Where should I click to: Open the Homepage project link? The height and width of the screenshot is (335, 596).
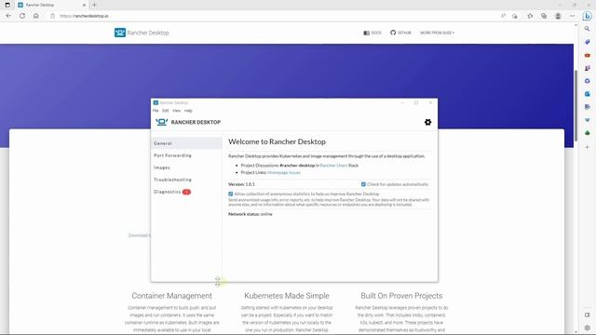pos(278,172)
